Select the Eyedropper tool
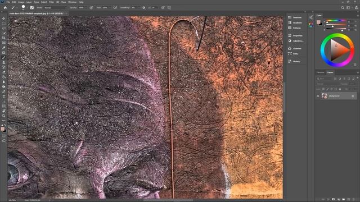 coord(4,48)
